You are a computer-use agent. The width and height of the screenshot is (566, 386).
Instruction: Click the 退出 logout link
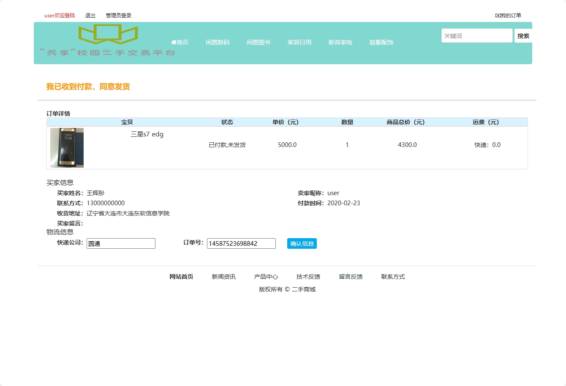click(90, 15)
